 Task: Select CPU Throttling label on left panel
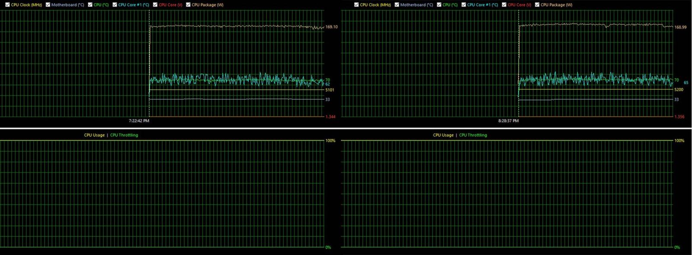pyautogui.click(x=124, y=135)
